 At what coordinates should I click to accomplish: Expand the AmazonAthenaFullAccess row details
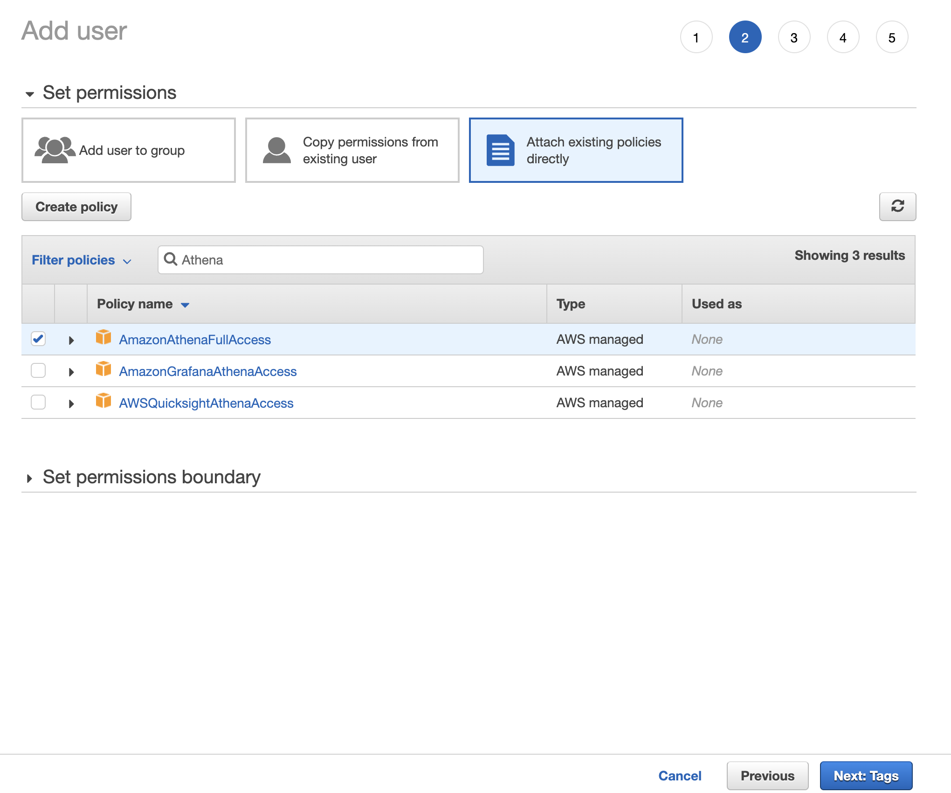[71, 341]
